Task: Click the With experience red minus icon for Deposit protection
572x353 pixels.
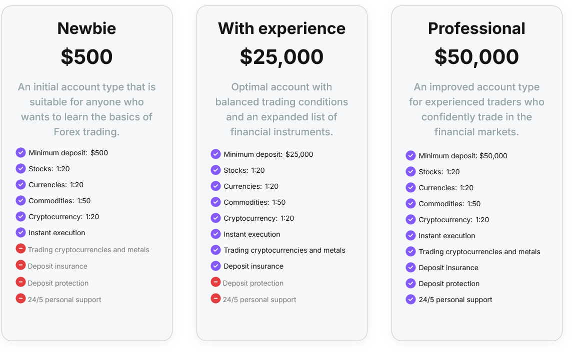Action: (x=215, y=282)
